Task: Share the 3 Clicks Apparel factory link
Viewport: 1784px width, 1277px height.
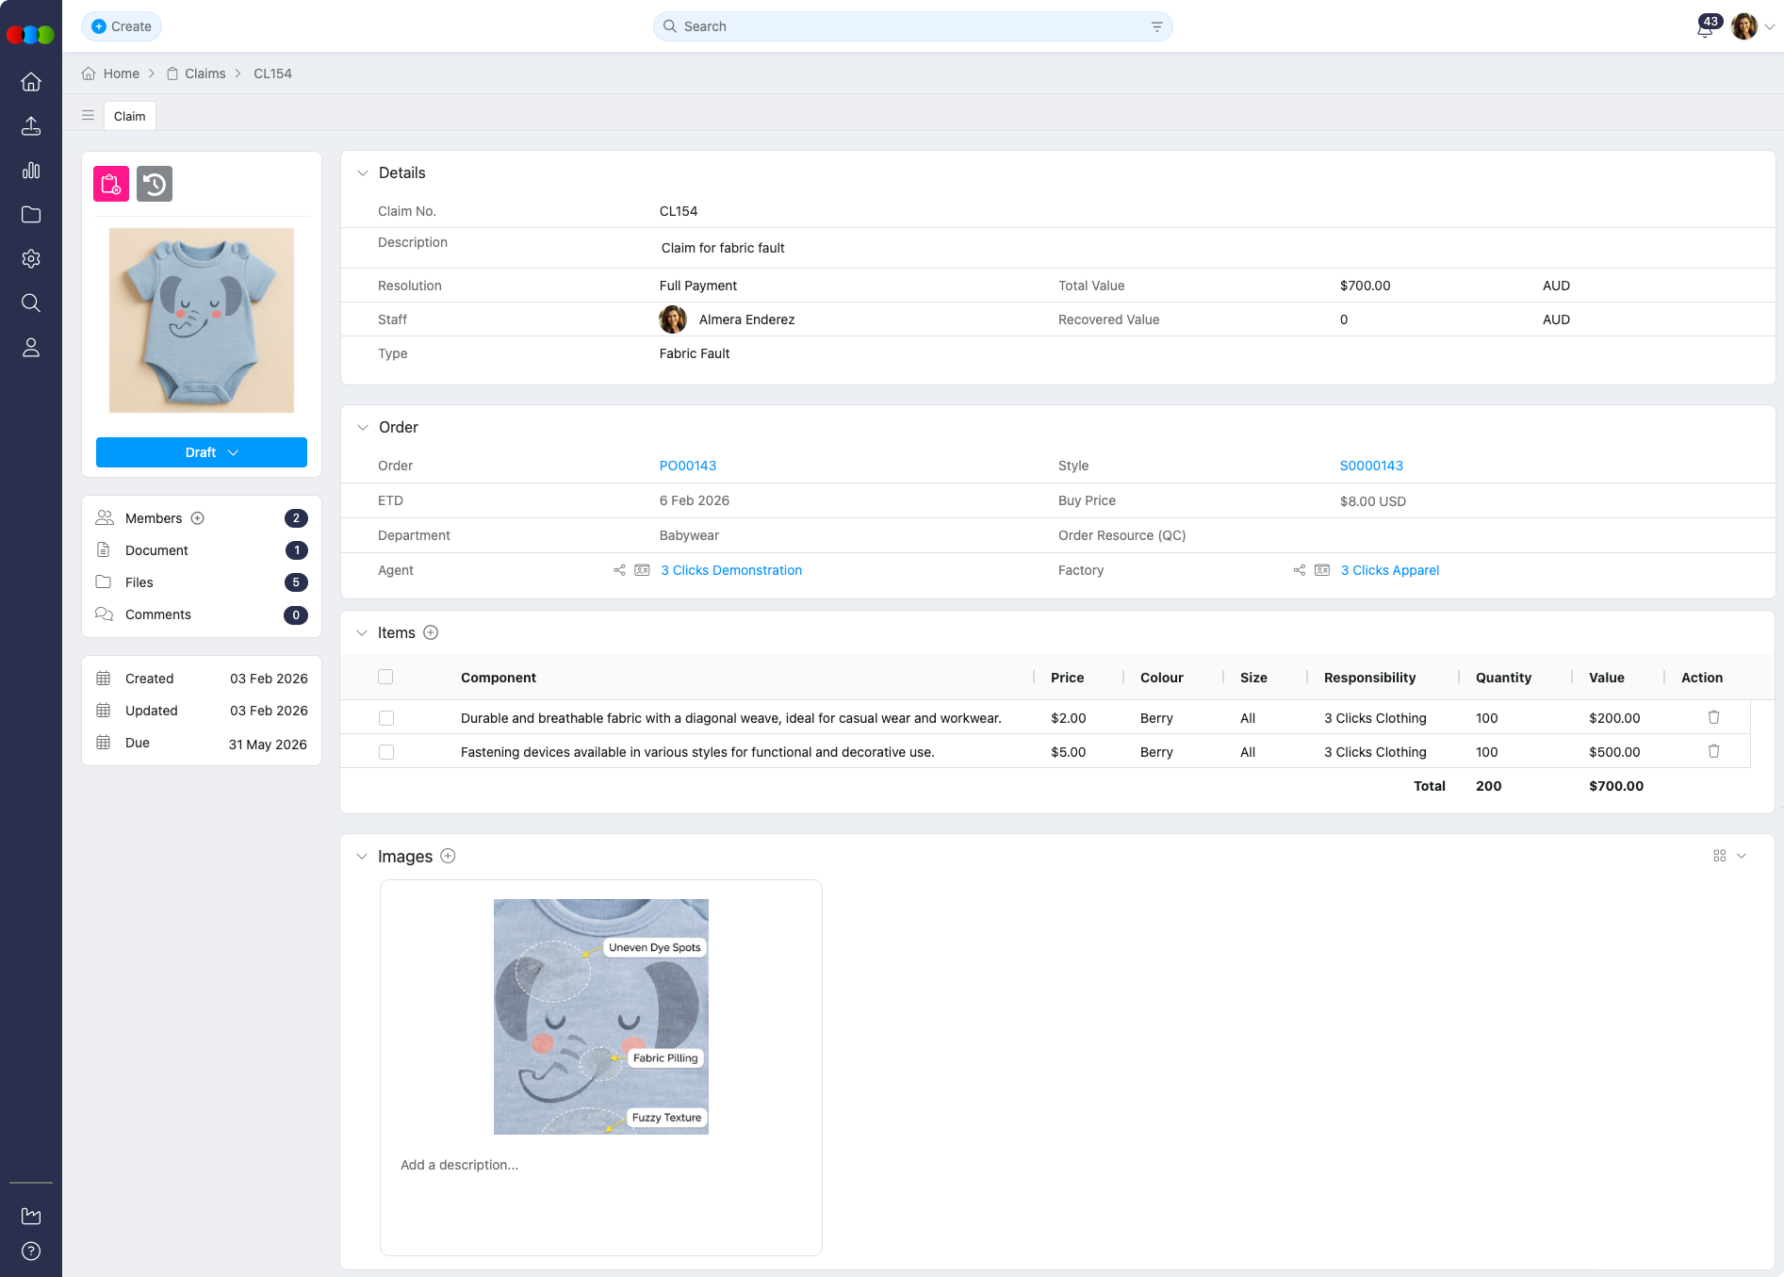Action: click(x=1300, y=570)
